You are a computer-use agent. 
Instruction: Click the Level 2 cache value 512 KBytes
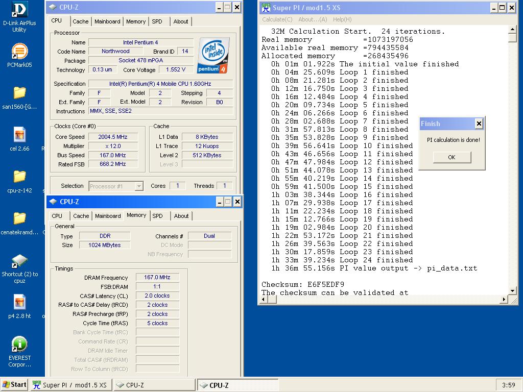(x=207, y=155)
